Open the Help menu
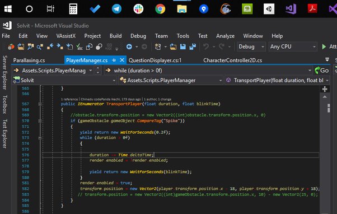Screen dimensions: 337x214 (x=277, y=36)
